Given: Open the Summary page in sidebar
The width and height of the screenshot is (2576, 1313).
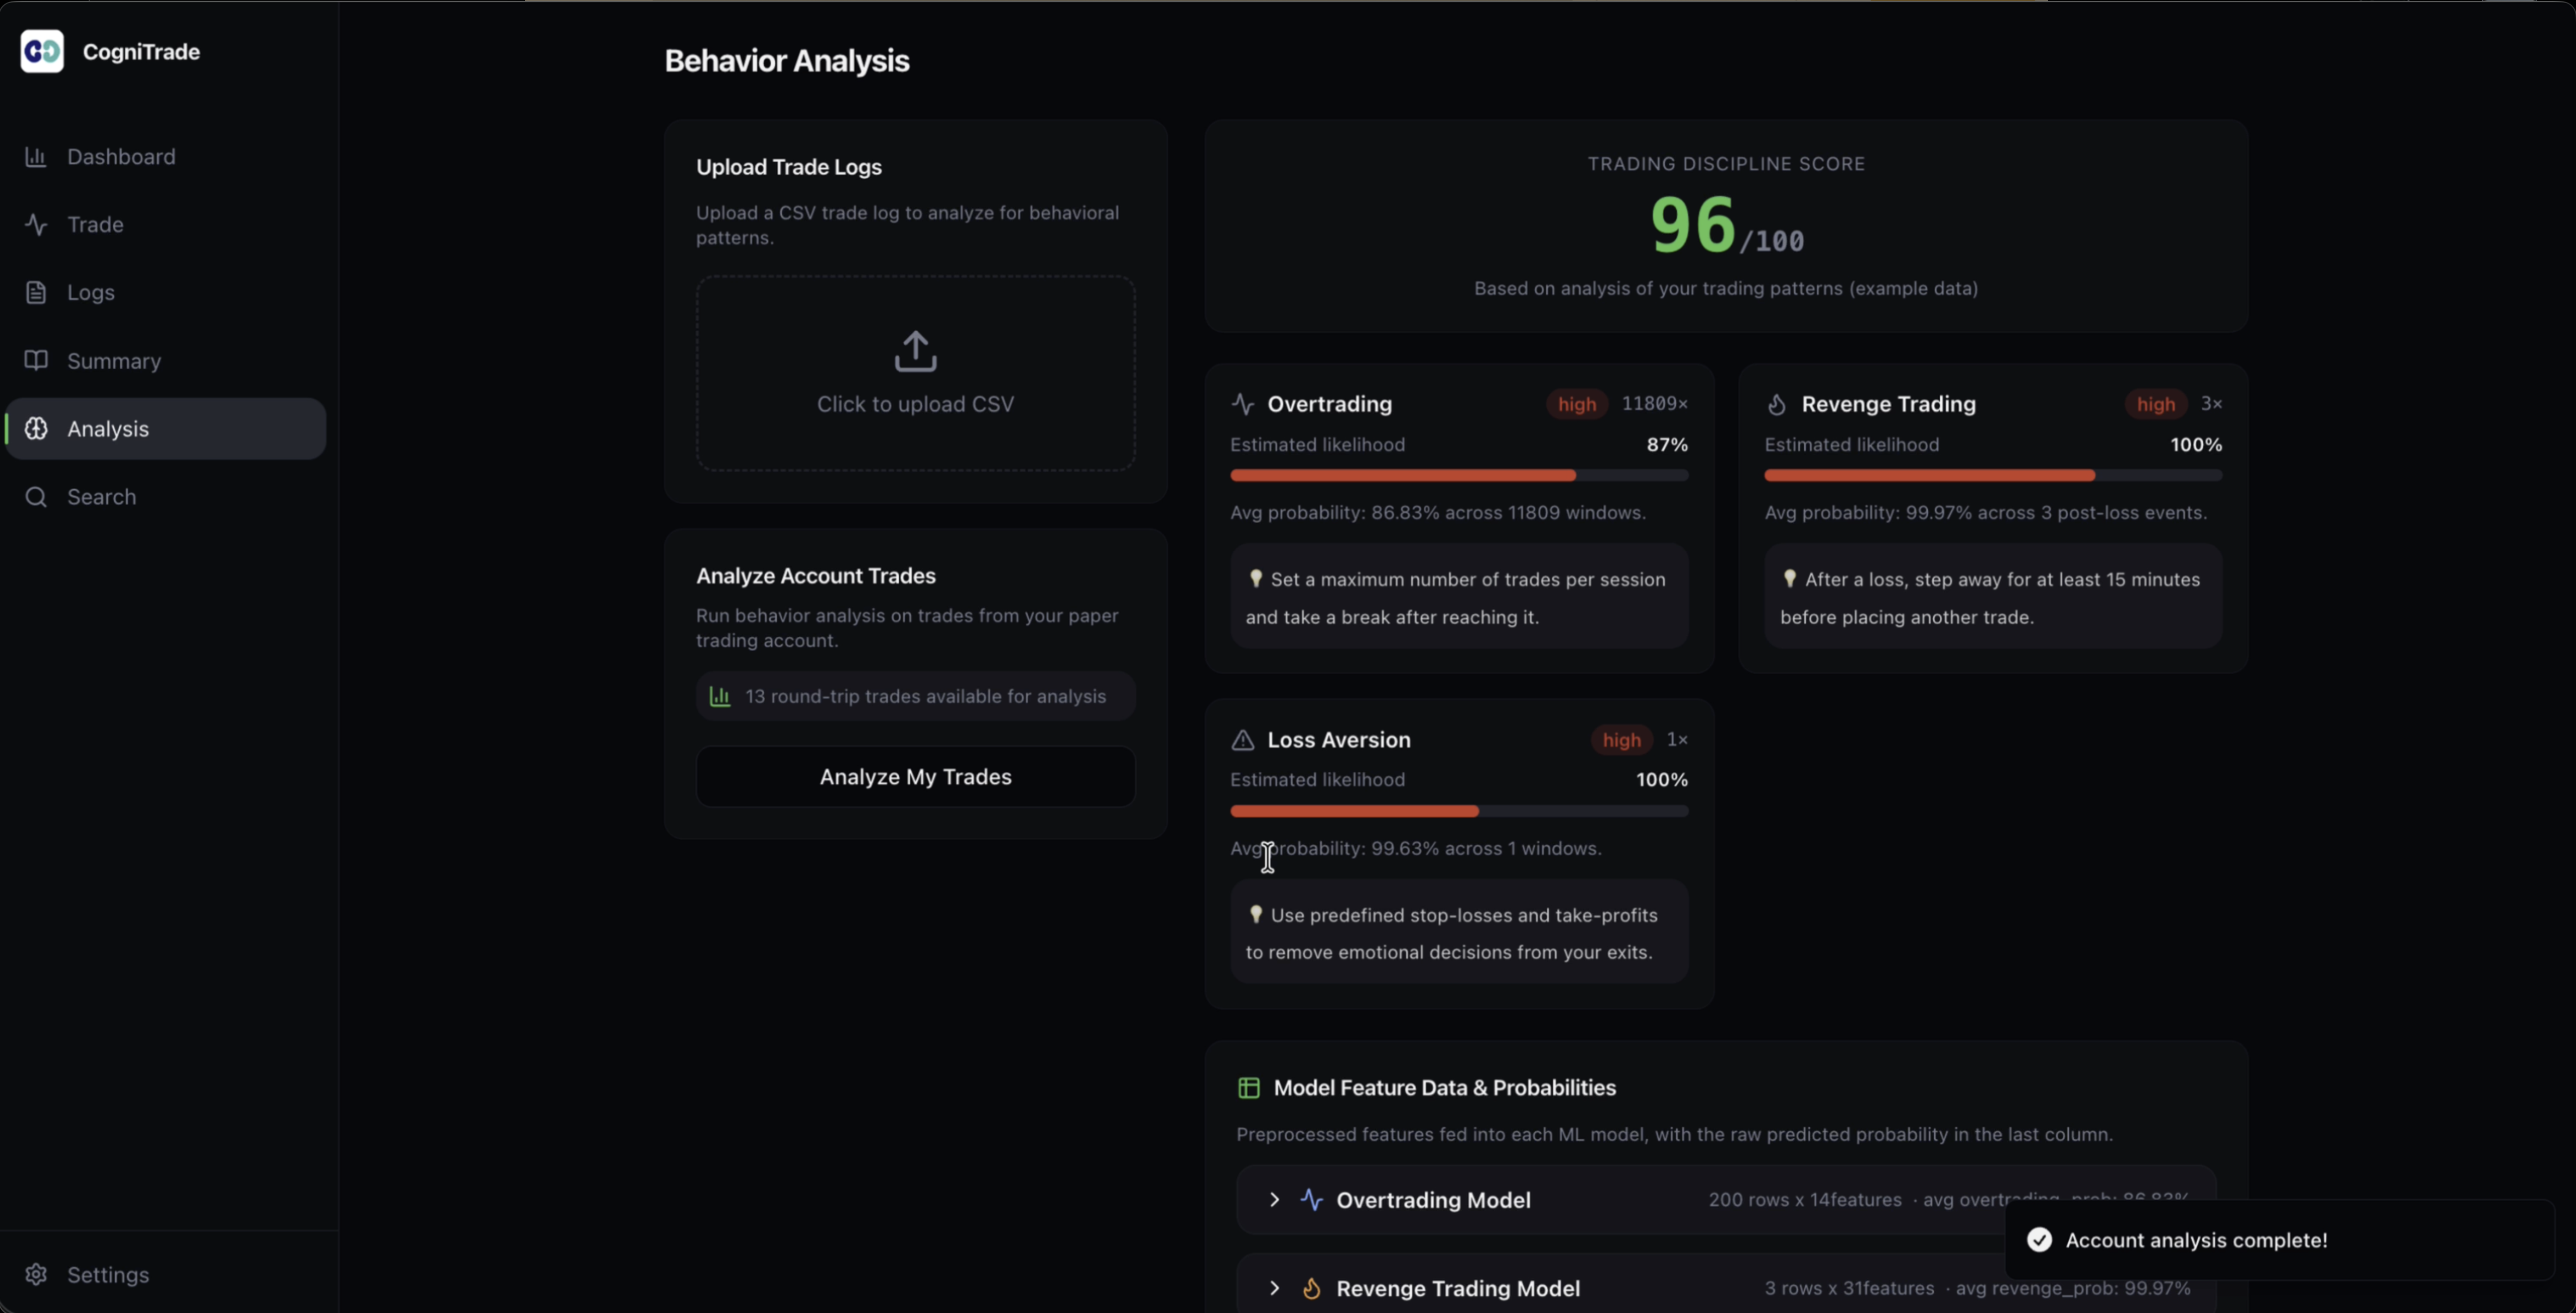Looking at the screenshot, I should point(113,361).
